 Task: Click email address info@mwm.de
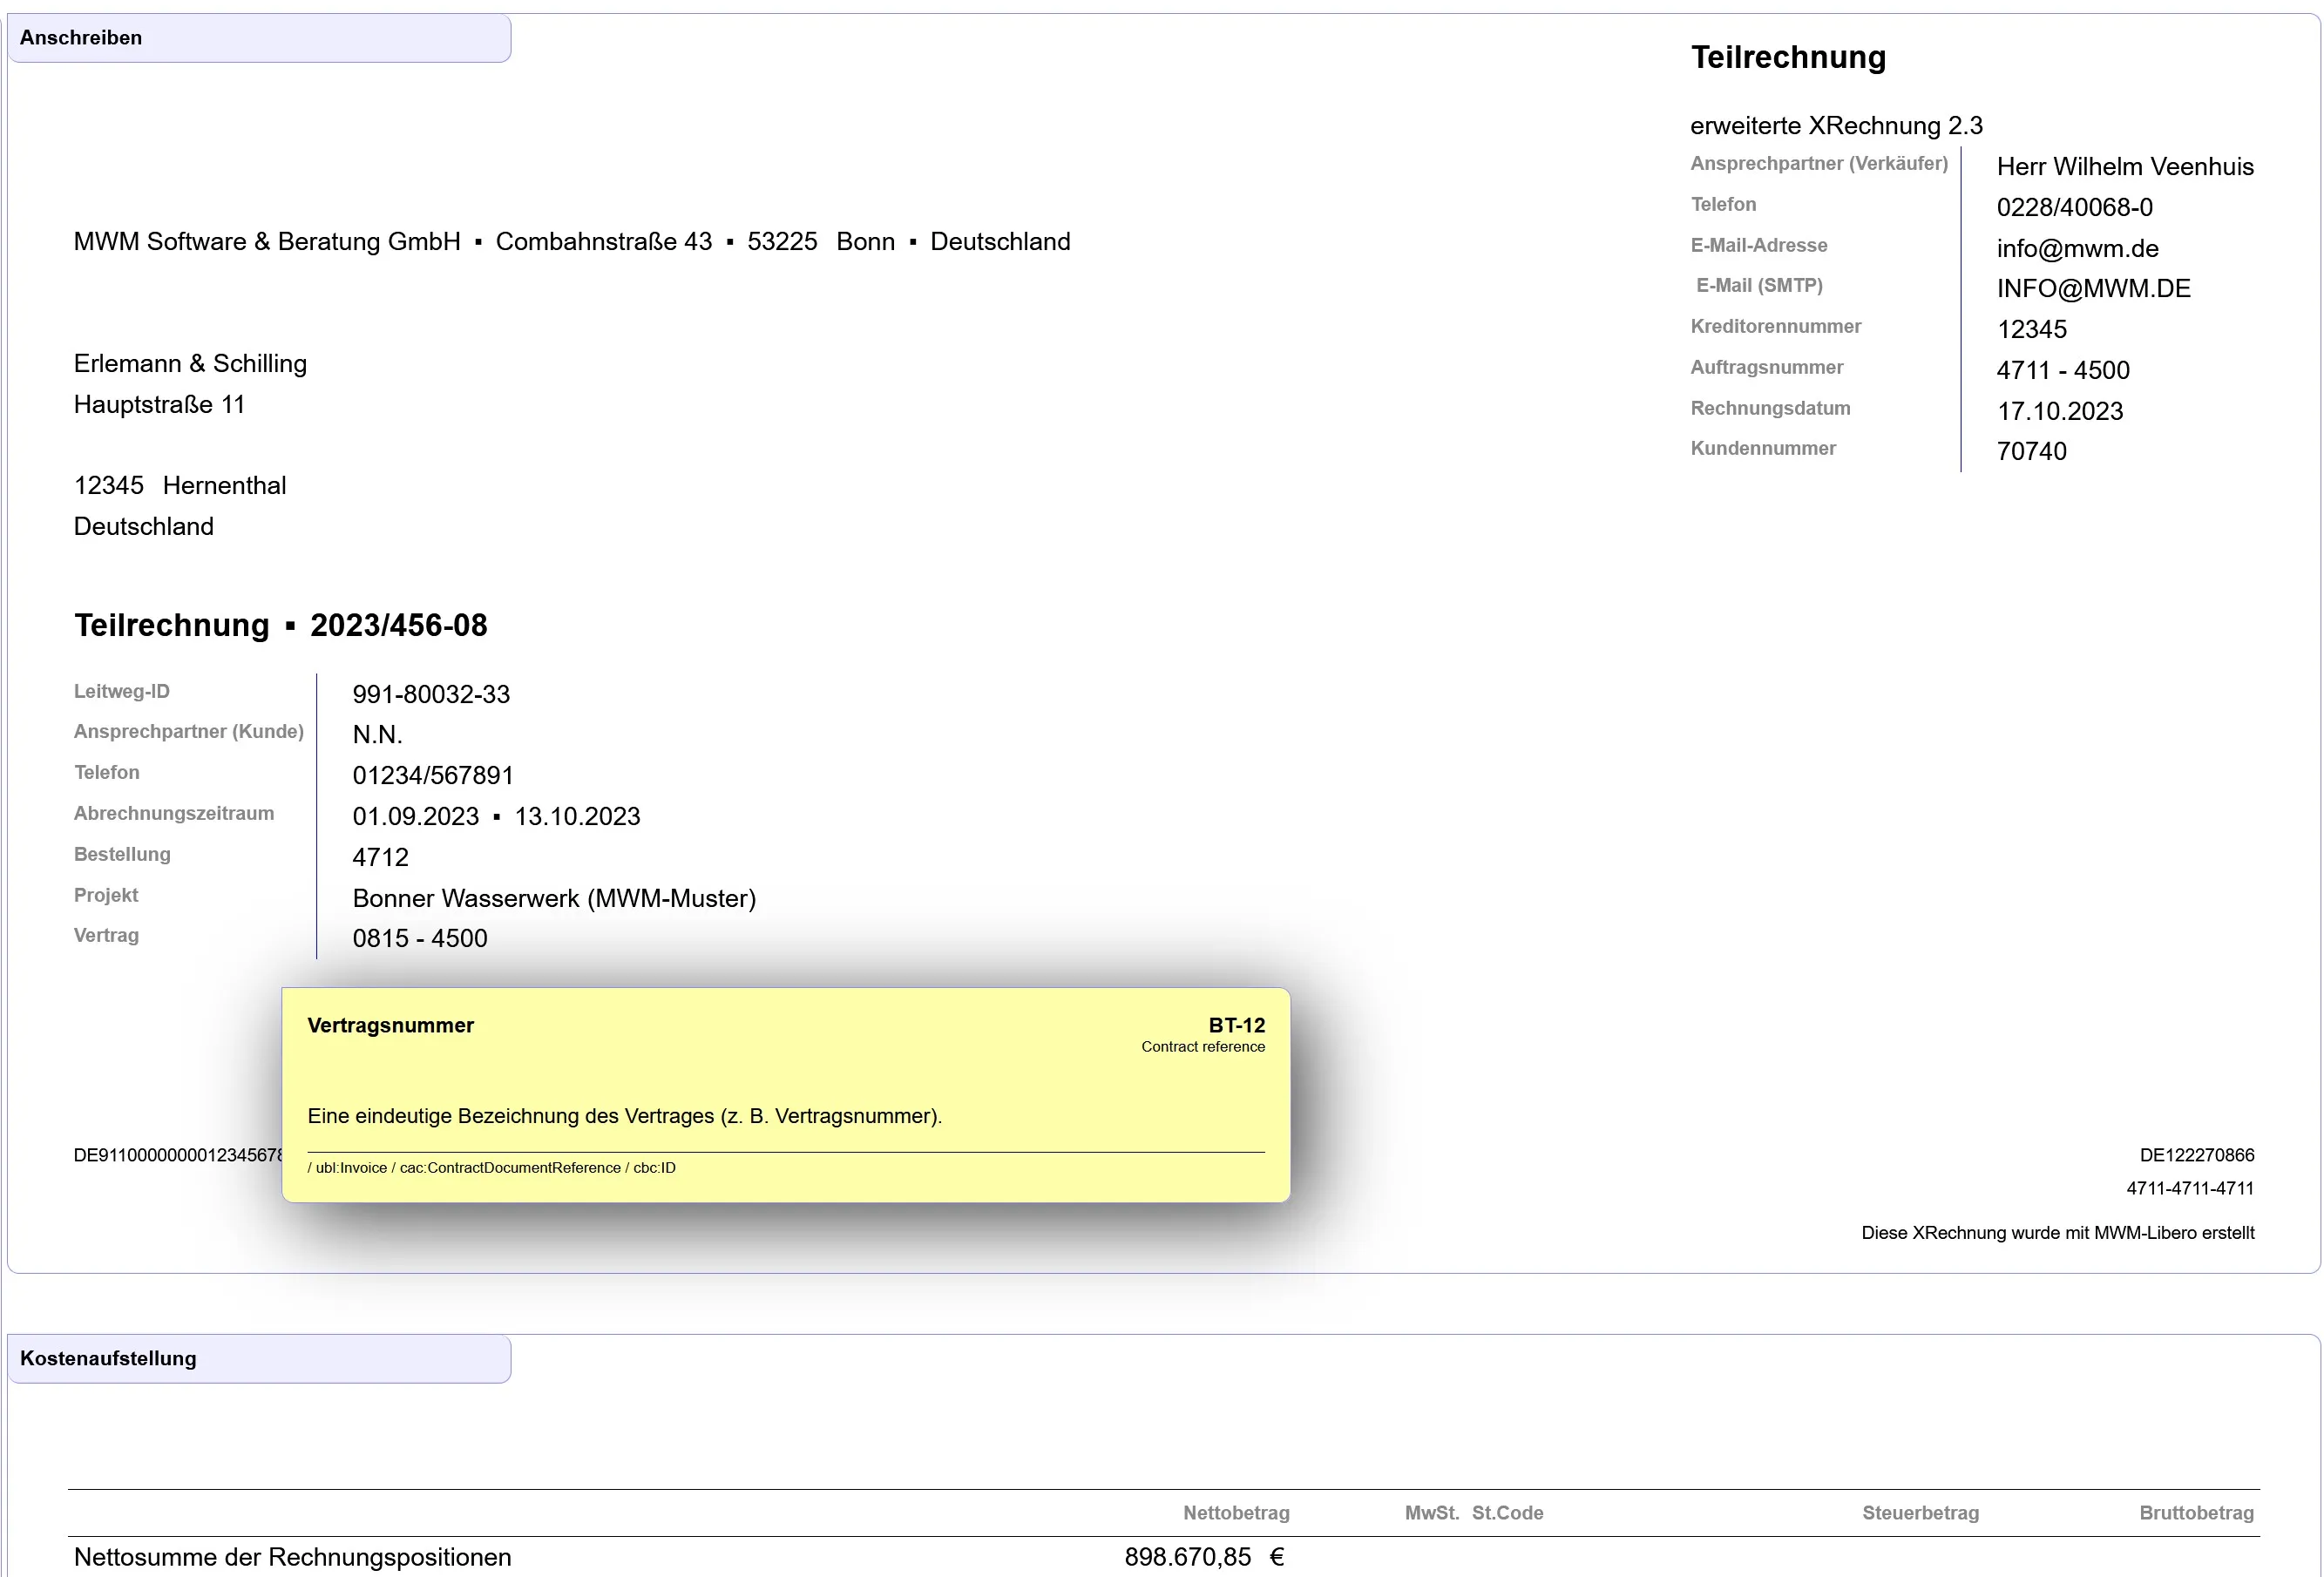click(x=2077, y=249)
